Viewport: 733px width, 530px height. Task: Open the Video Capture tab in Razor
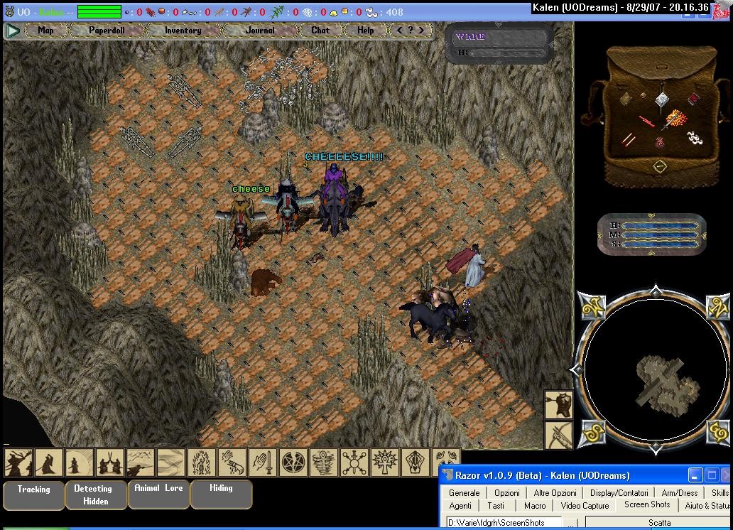(585, 506)
